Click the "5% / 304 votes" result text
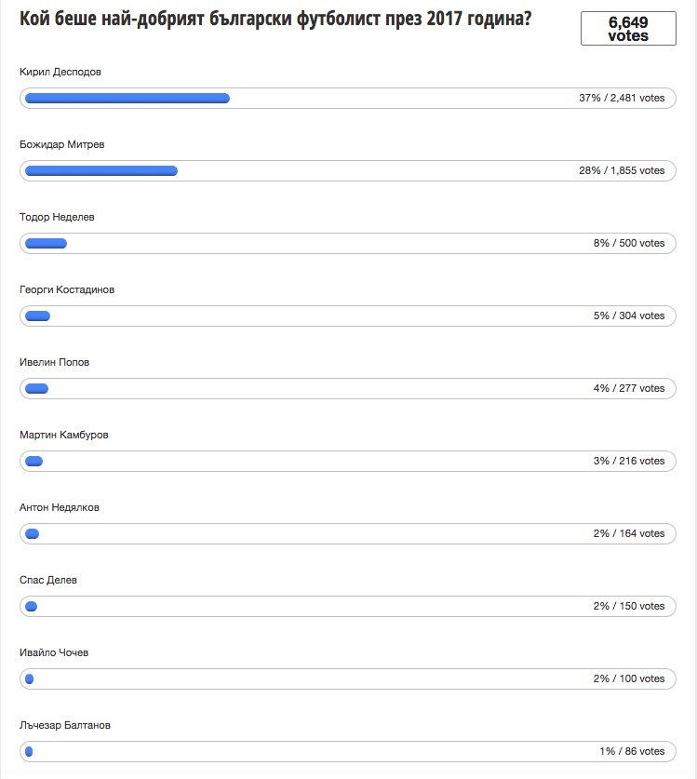This screenshot has width=697, height=779. tap(629, 316)
